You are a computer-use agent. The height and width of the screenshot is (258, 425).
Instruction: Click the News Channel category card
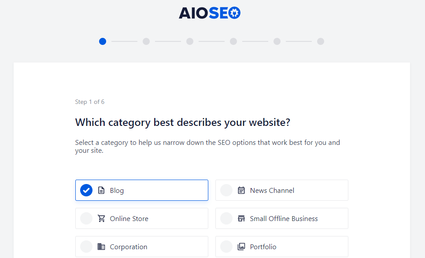pyautogui.click(x=281, y=190)
